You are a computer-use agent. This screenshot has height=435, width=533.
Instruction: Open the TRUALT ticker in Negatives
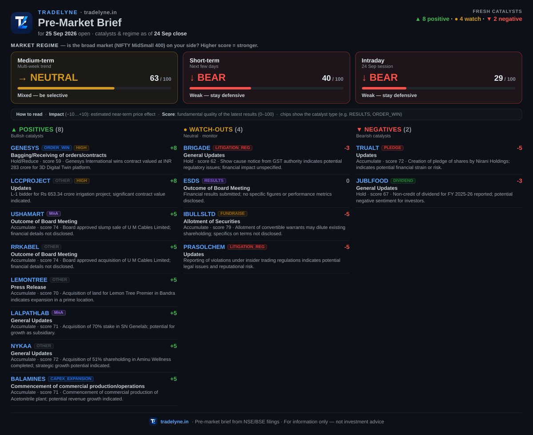tap(368, 148)
